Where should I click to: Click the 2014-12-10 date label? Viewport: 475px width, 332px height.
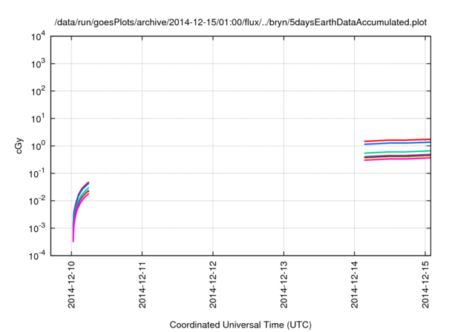click(x=71, y=285)
